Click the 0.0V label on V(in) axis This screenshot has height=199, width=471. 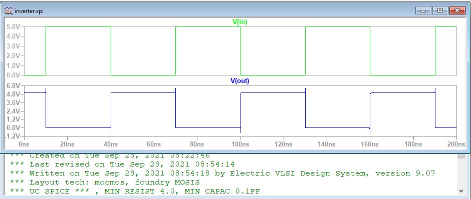pyautogui.click(x=13, y=75)
